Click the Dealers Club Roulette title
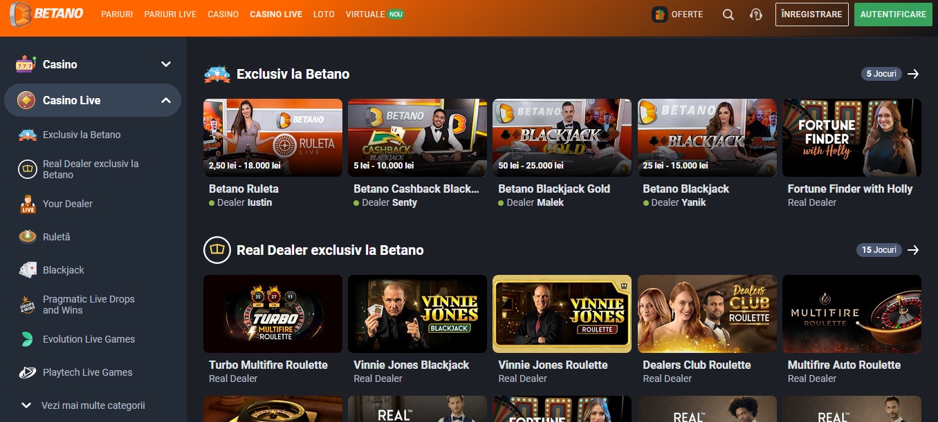This screenshot has width=938, height=422. (x=697, y=365)
